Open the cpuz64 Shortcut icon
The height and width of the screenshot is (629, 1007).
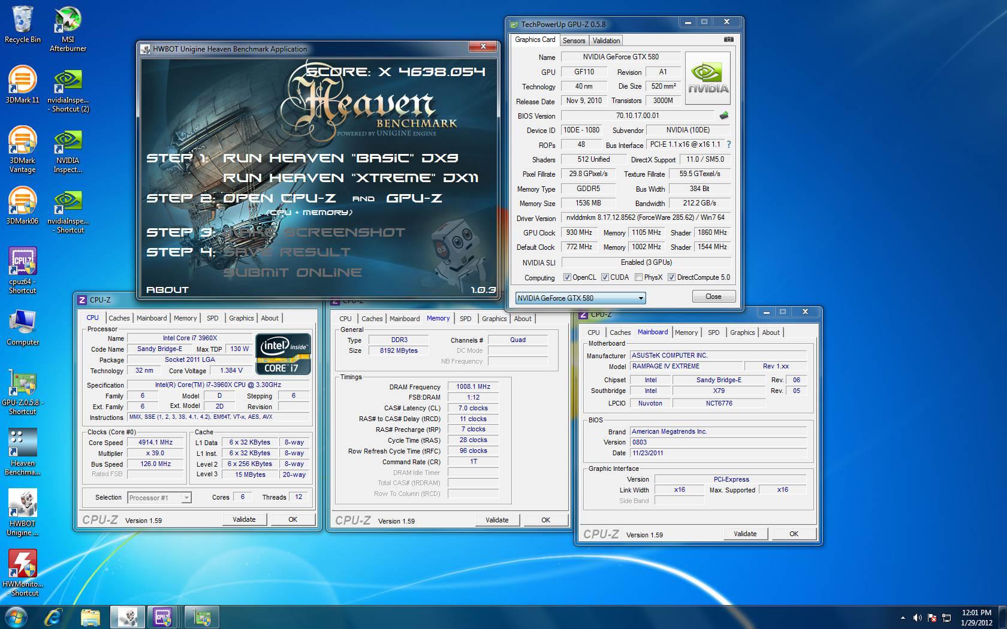click(23, 270)
